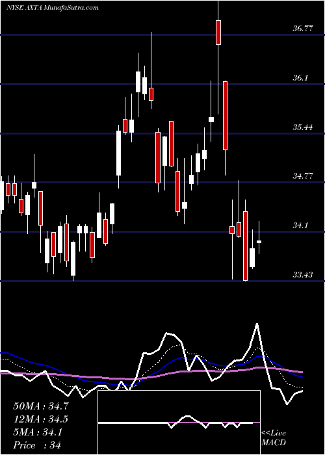Select the 35.44 price level label
Viewport: 325px width, 455px height.
[x=303, y=127]
